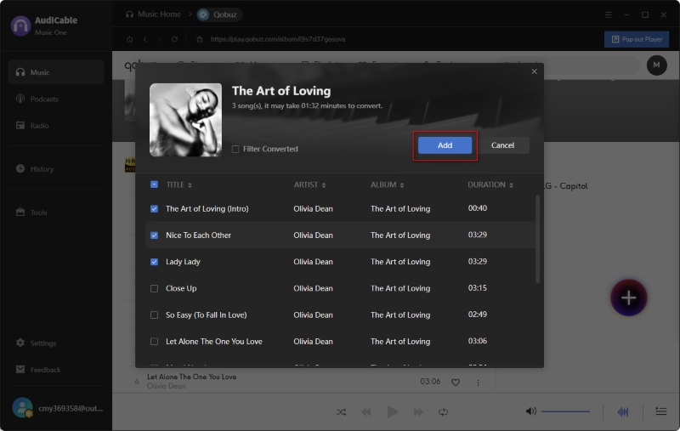This screenshot has width=680, height=431.
Task: Click Add to add selected songs
Action: 445,145
